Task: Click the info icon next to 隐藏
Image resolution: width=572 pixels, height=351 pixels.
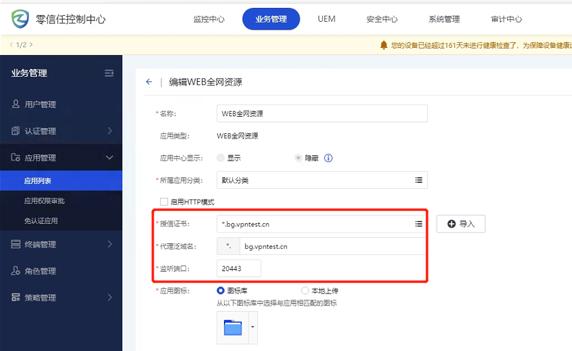Action: (x=329, y=158)
